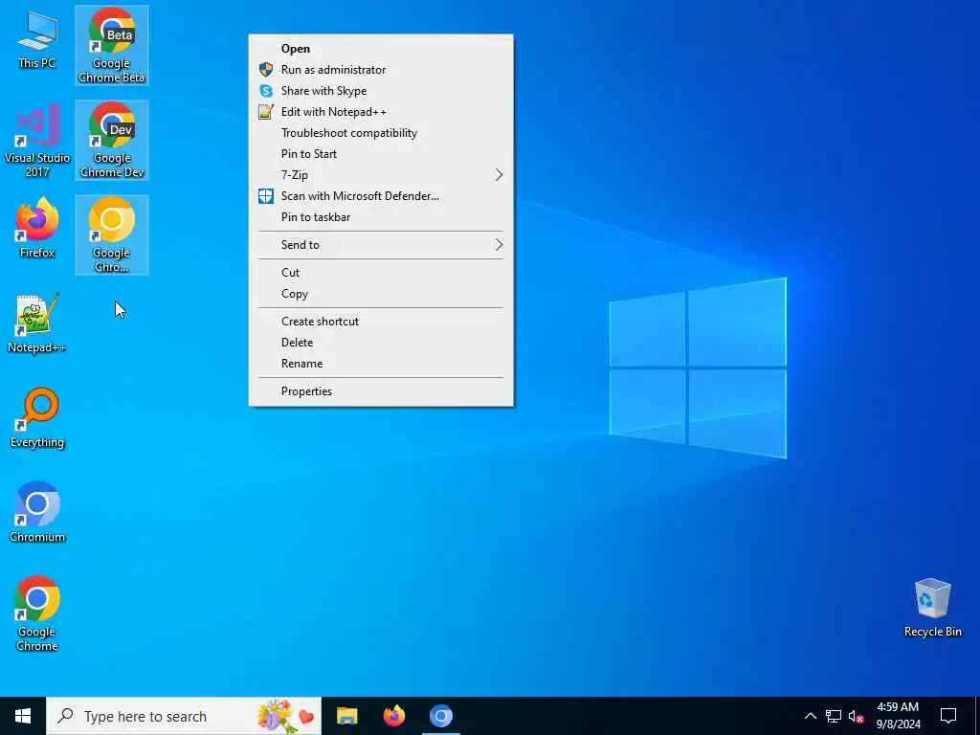Expand the Send to submenu

click(x=381, y=245)
